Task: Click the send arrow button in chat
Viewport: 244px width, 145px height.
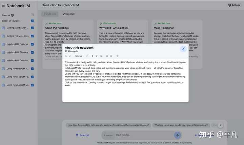Action: coord(177,135)
